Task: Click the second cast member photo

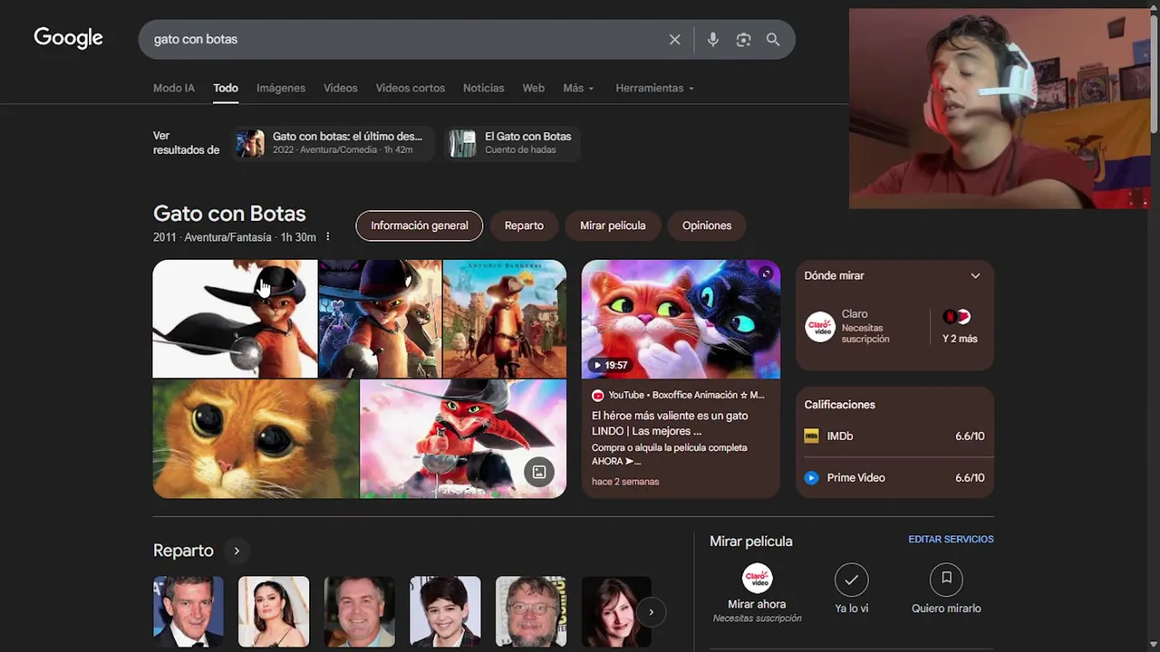Action: click(x=274, y=612)
